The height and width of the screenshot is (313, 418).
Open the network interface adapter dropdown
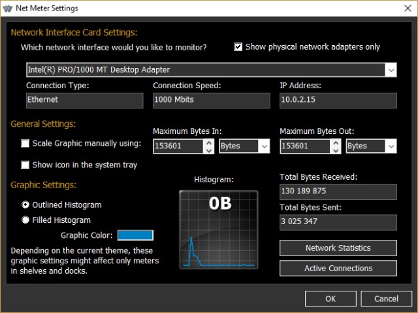(x=391, y=69)
